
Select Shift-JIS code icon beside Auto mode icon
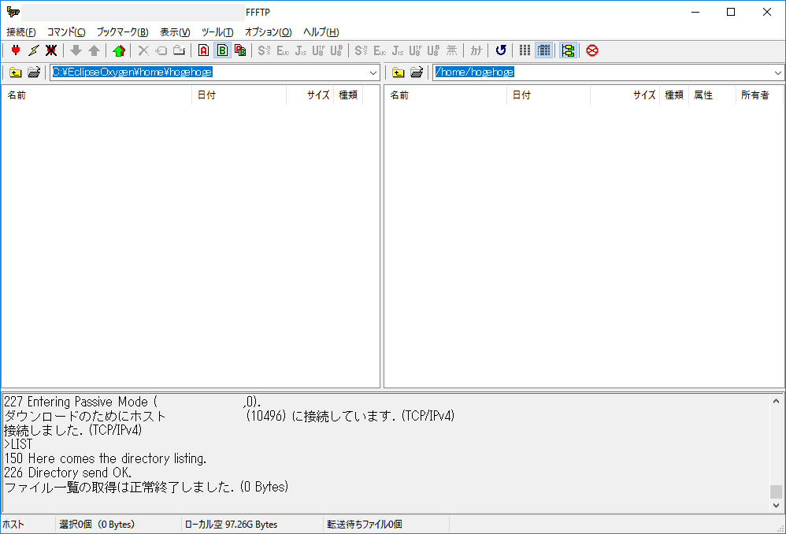[x=264, y=50]
